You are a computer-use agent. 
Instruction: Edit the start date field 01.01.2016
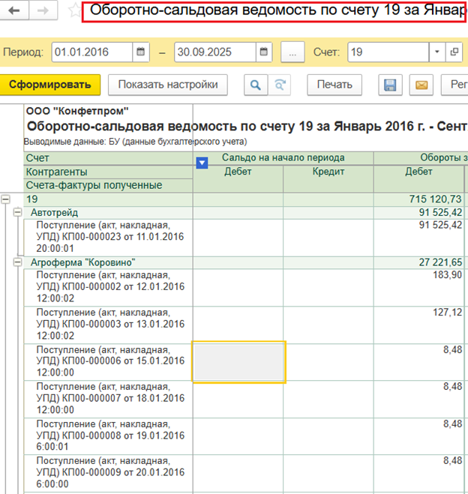tap(92, 52)
